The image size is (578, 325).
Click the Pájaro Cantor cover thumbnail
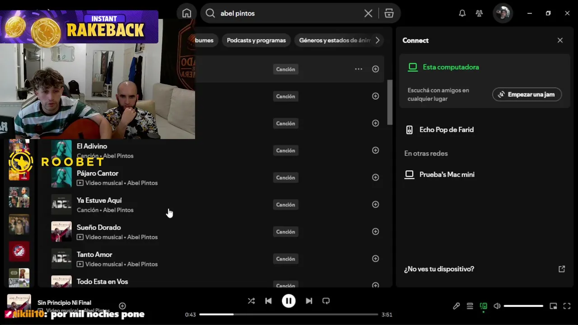tap(61, 177)
